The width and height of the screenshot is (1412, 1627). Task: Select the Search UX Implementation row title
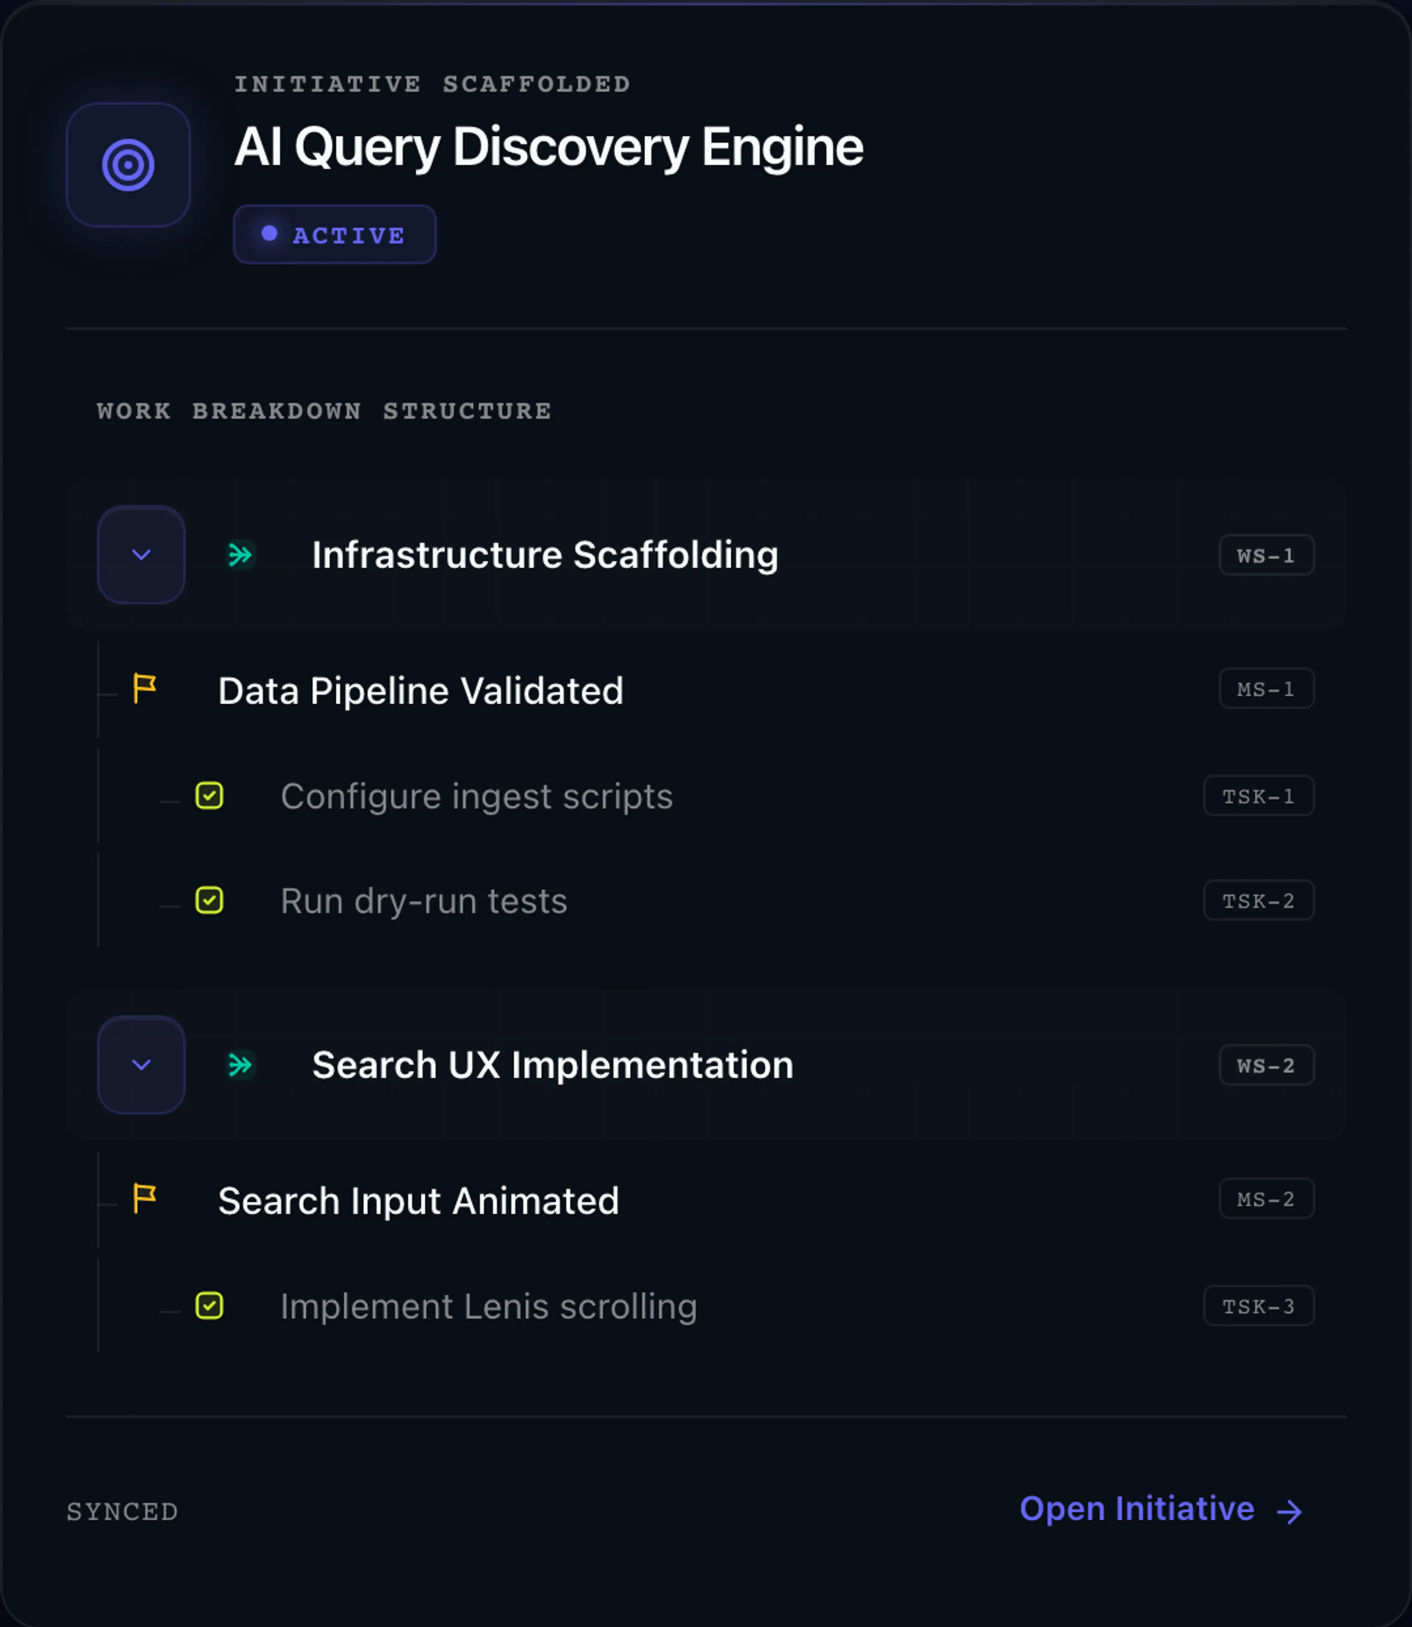553,1065
